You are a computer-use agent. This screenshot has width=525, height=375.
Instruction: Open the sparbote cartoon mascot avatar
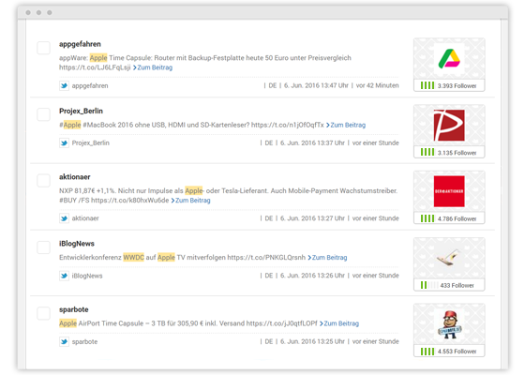coord(449,324)
